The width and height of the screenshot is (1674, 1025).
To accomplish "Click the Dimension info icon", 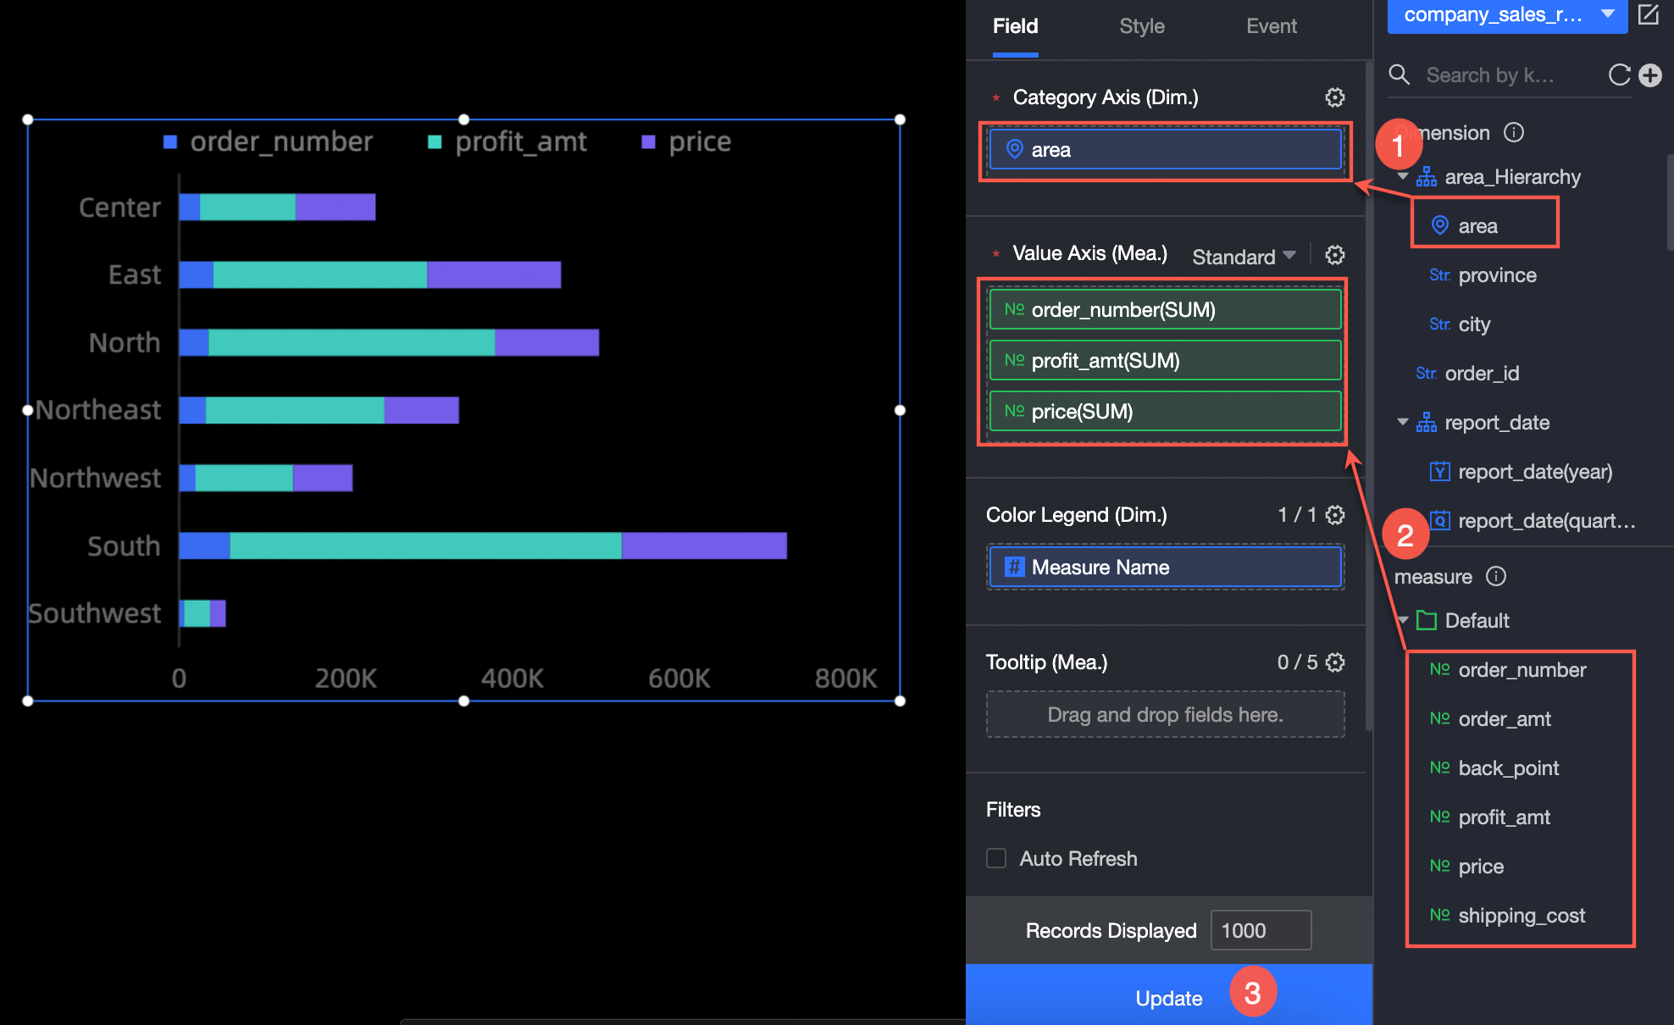I will 1514,133.
